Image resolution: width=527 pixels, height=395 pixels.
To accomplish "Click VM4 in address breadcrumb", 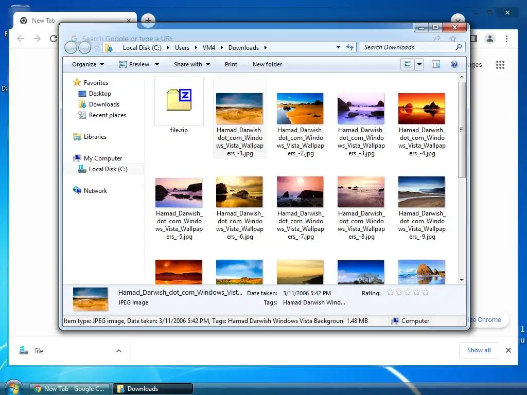I will pyautogui.click(x=209, y=48).
